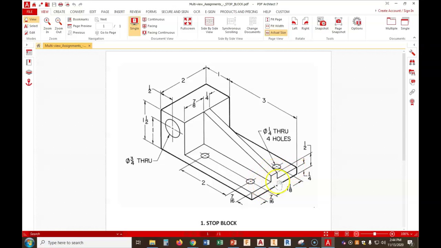
Task: Open search options dropdown arrow
Action: coord(117,234)
